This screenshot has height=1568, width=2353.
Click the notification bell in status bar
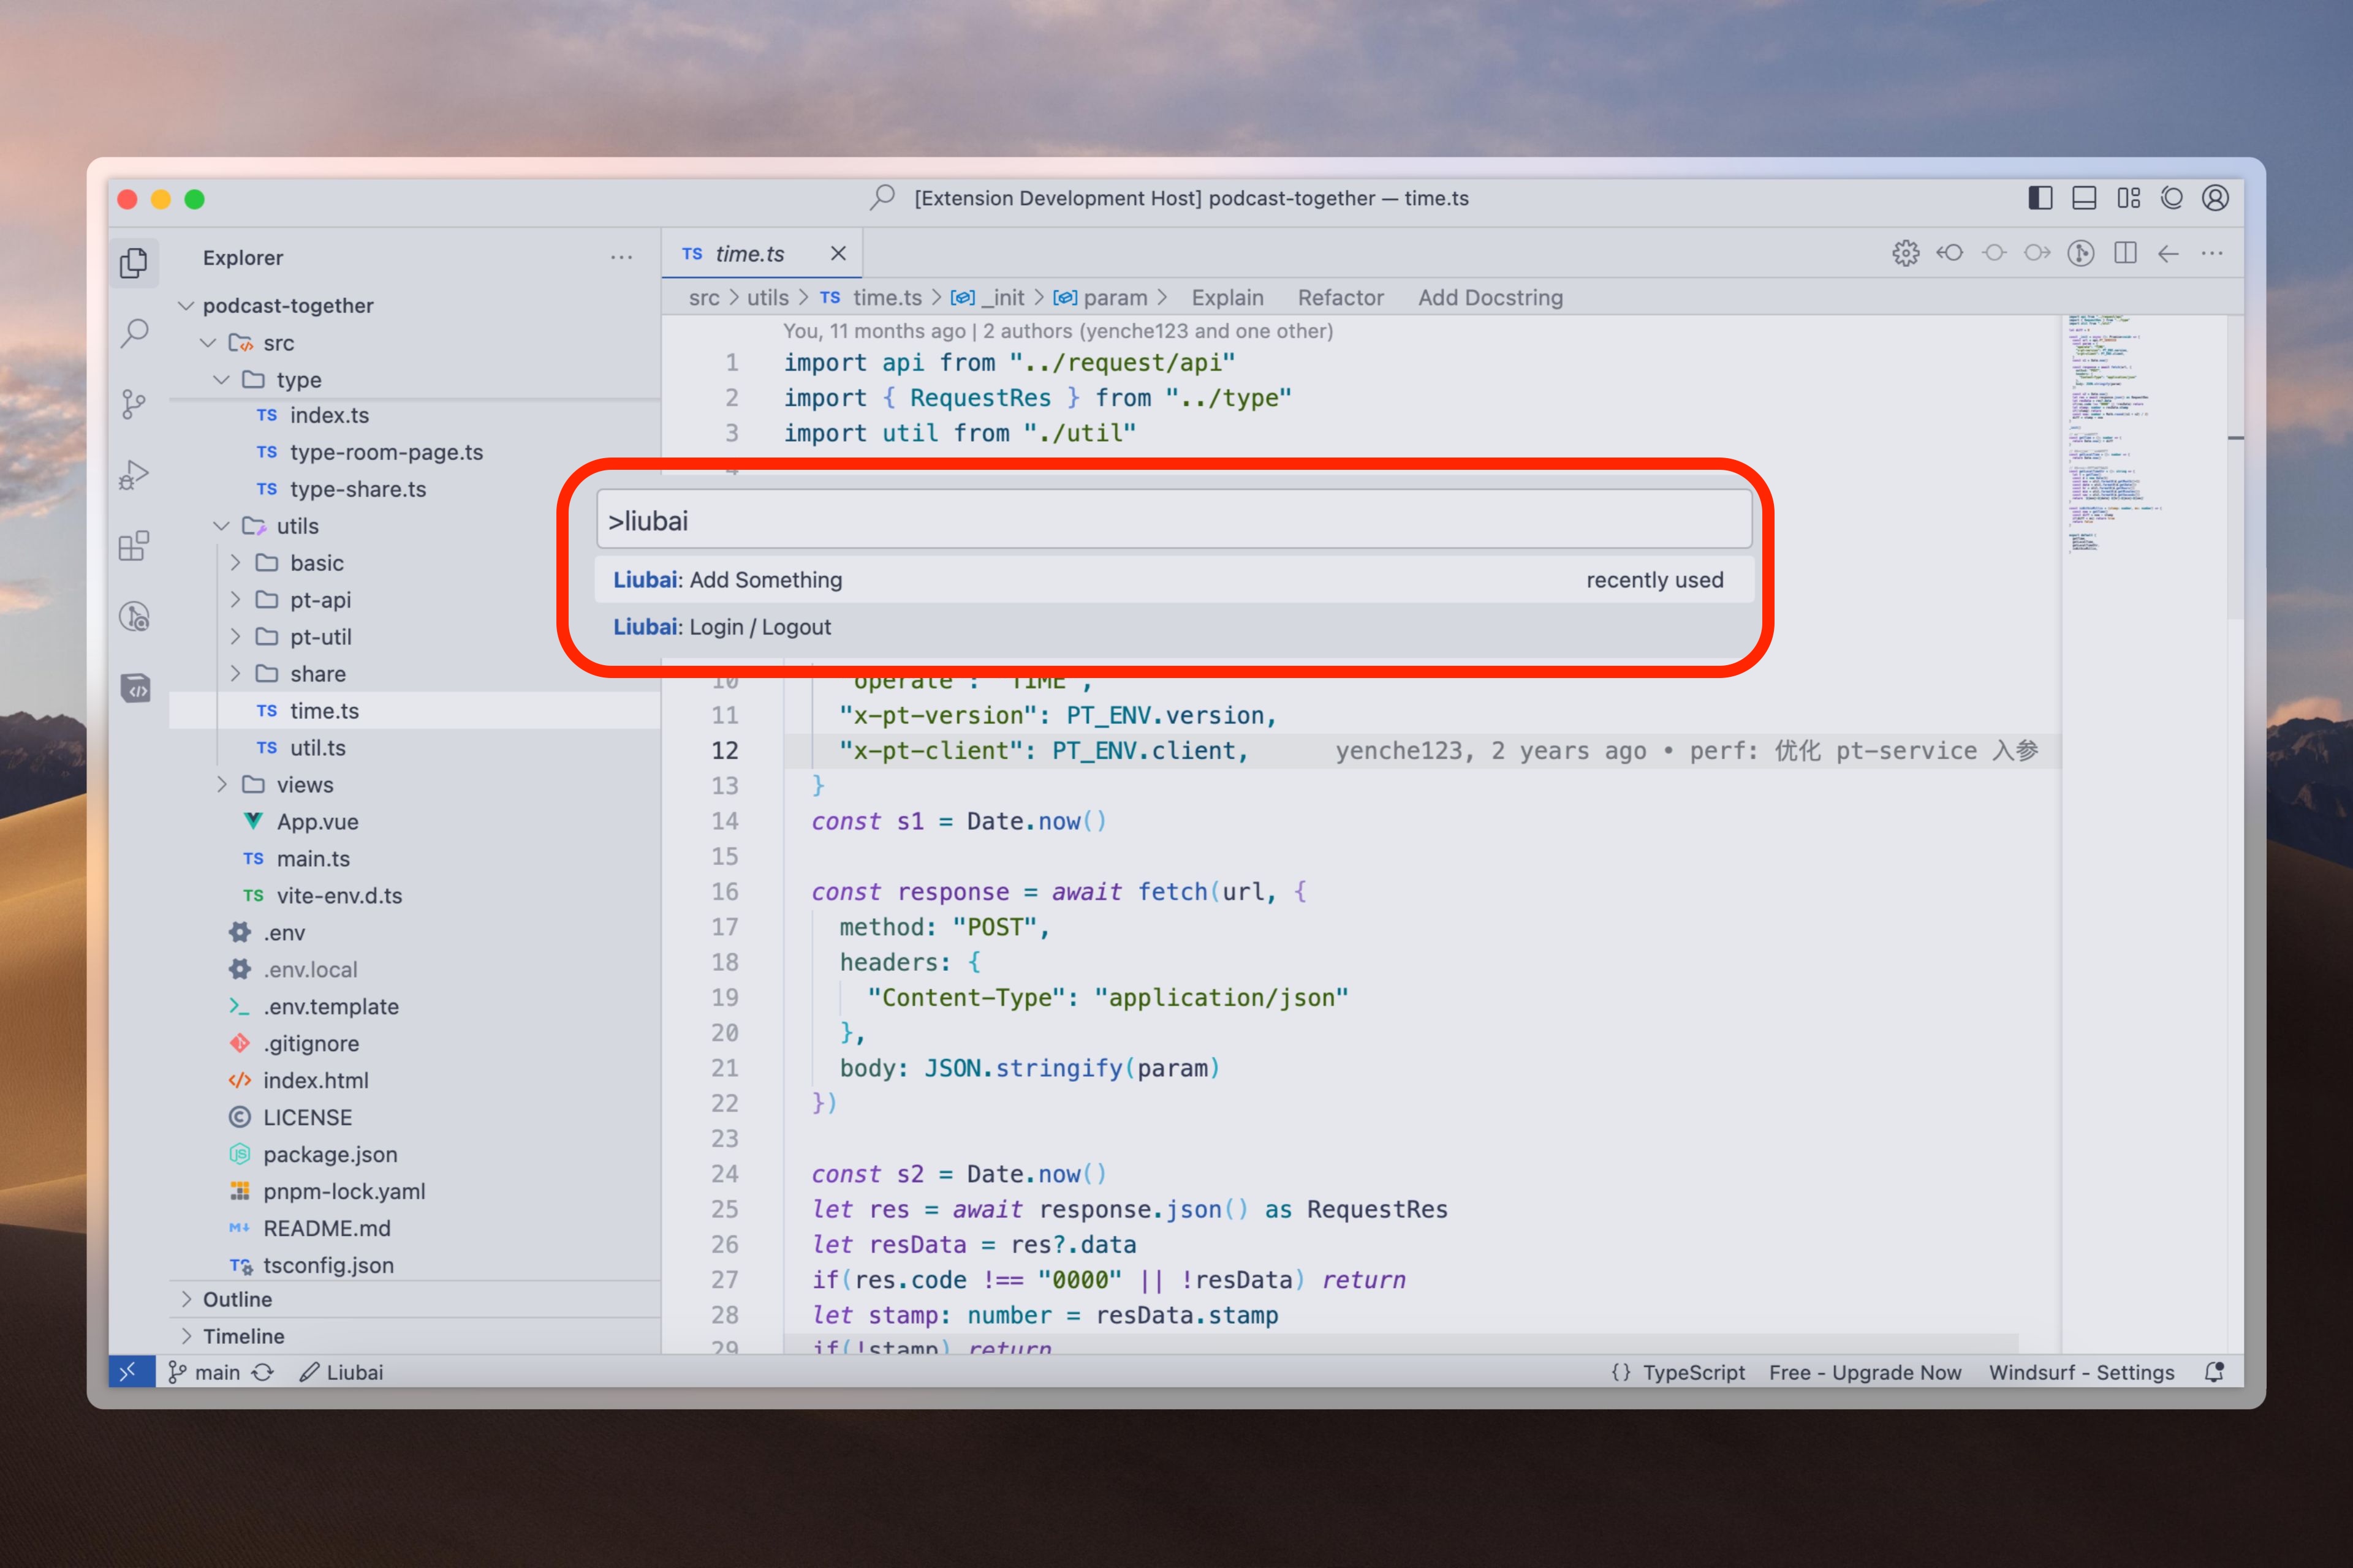point(2214,1372)
